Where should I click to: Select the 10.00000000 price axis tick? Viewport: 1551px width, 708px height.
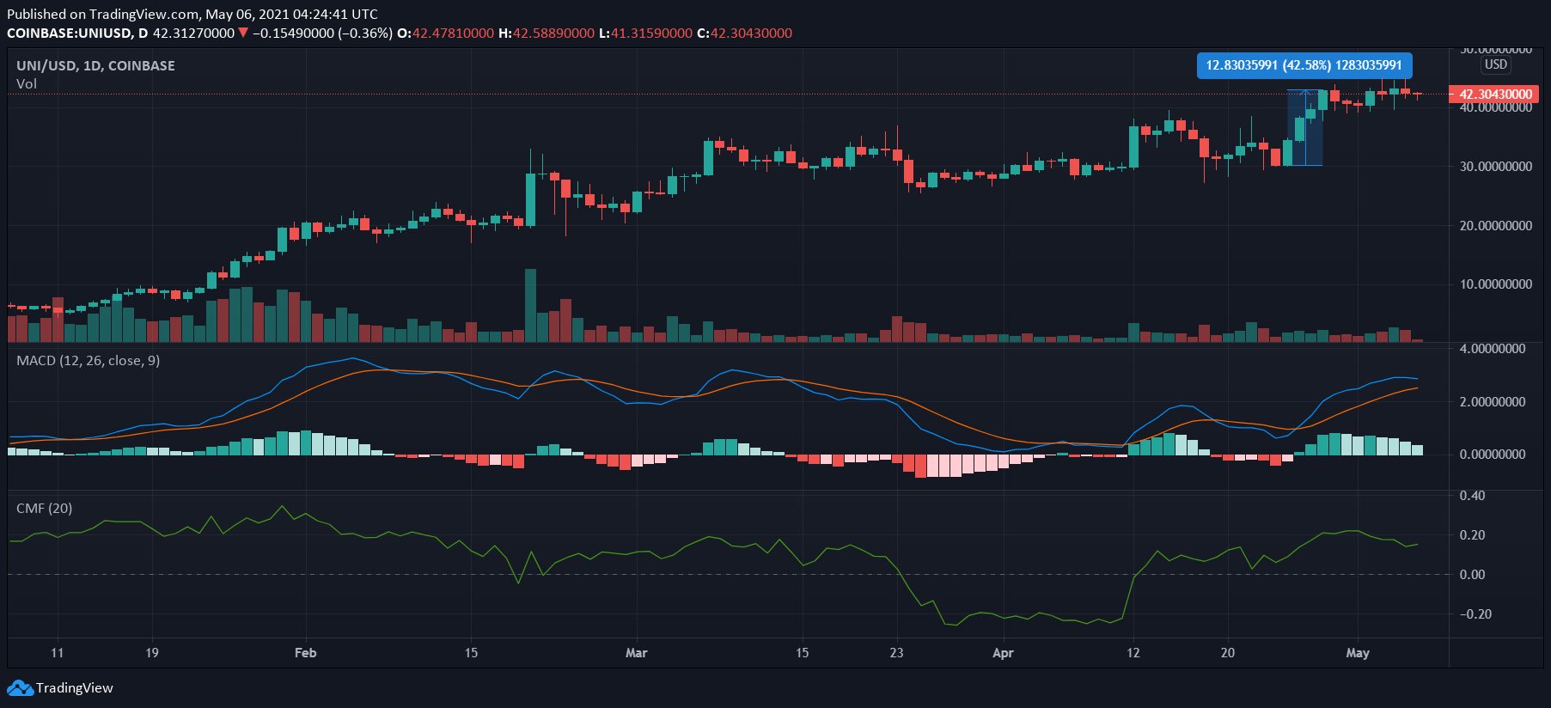pos(1496,284)
